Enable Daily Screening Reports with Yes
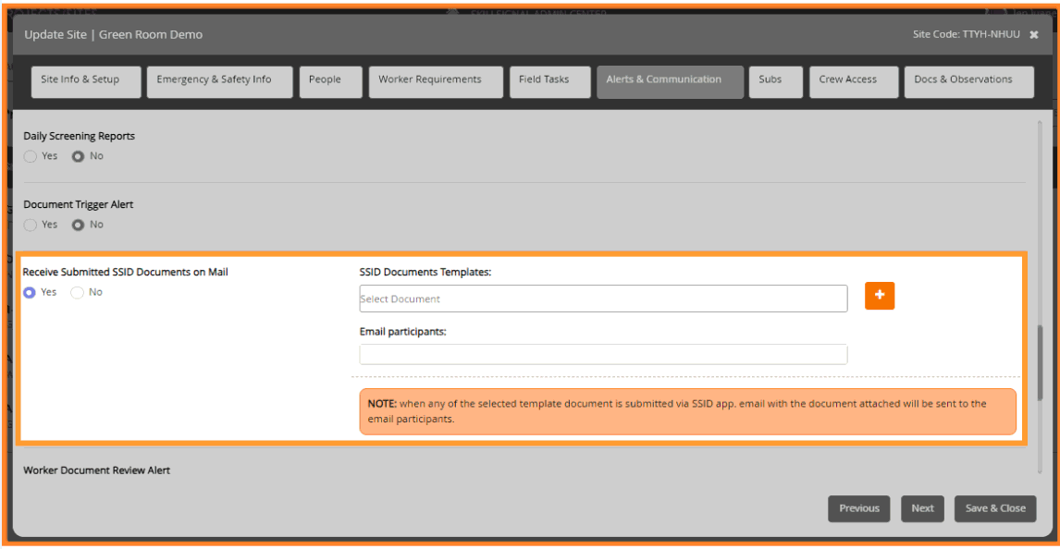This screenshot has width=1060, height=549. click(x=29, y=156)
